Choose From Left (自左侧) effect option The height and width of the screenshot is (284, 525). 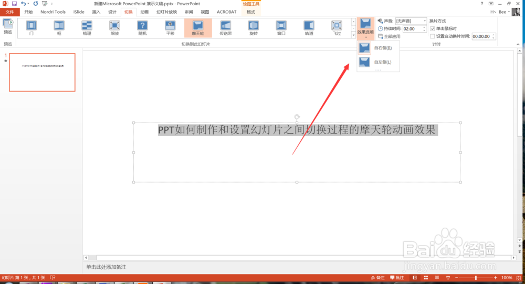click(379, 62)
